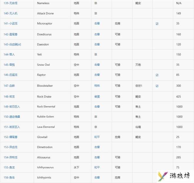Follow the 和平 link in Glowtail row

pos(97,137)
